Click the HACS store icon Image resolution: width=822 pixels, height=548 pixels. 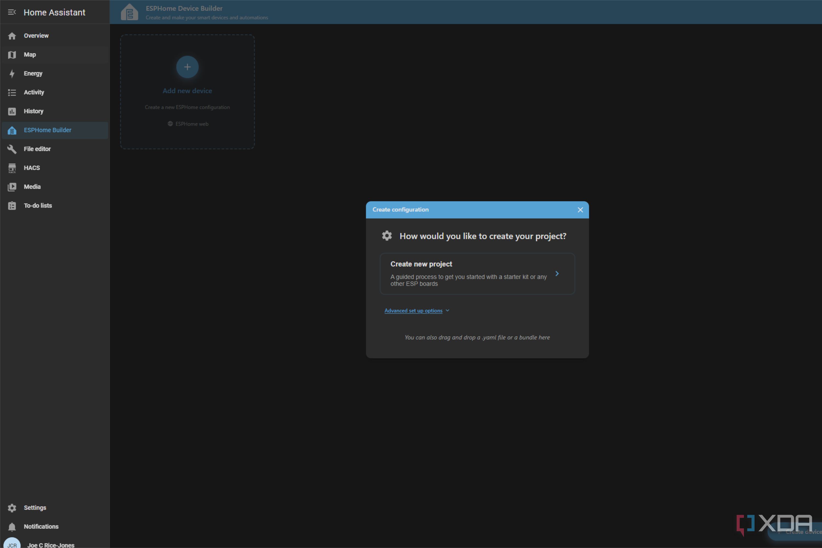click(12, 168)
